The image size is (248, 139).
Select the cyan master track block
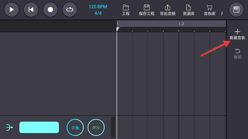[39, 127]
